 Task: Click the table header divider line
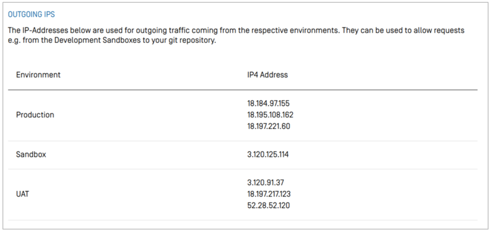click(243, 90)
